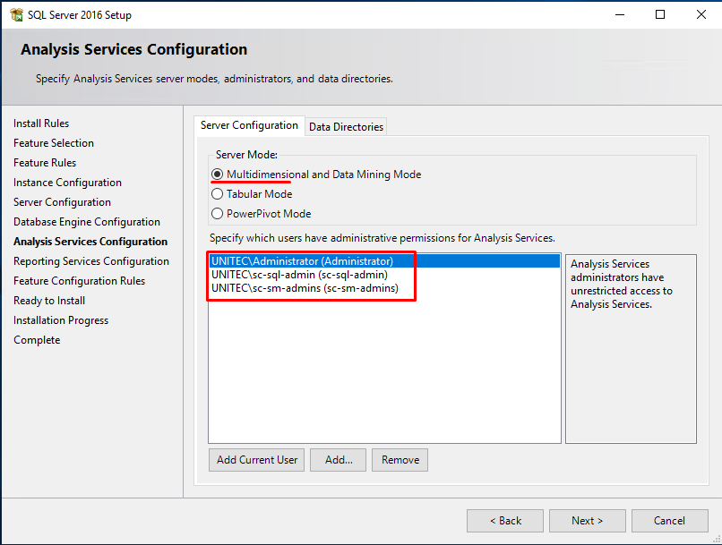Click Feature Configuration Rules in the setup steps
The width and height of the screenshot is (722, 545).
click(79, 281)
